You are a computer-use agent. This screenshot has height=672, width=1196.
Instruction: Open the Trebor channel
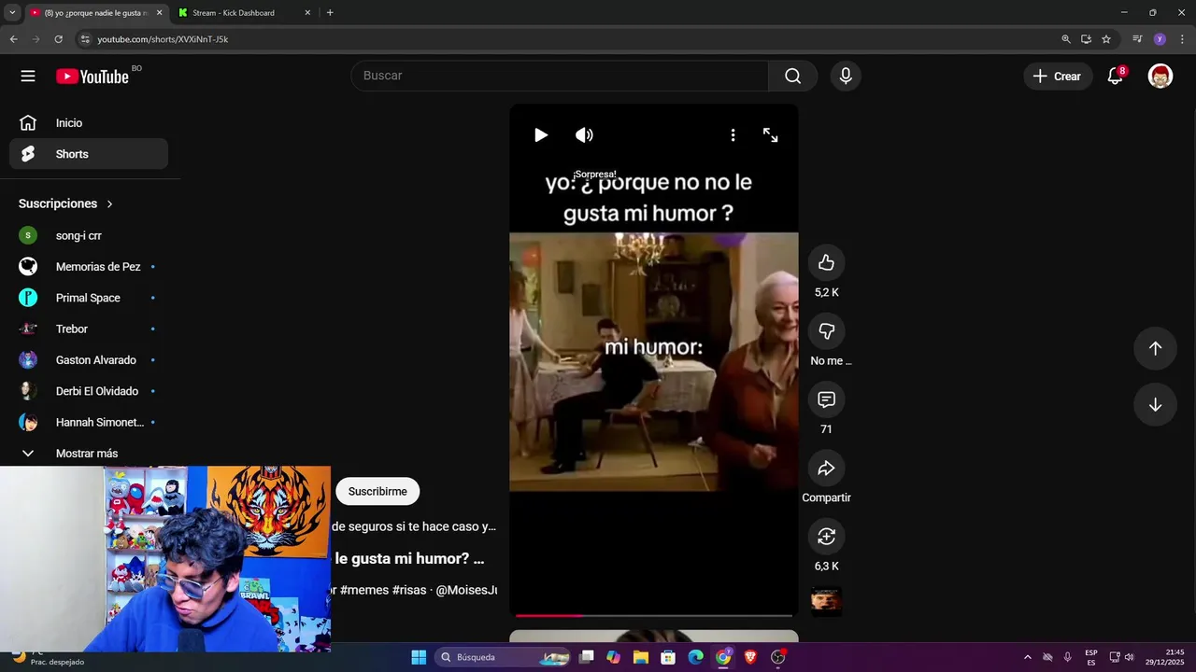[x=89, y=329]
